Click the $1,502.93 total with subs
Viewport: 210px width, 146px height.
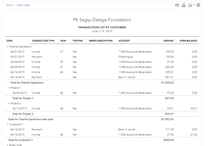(167, 119)
